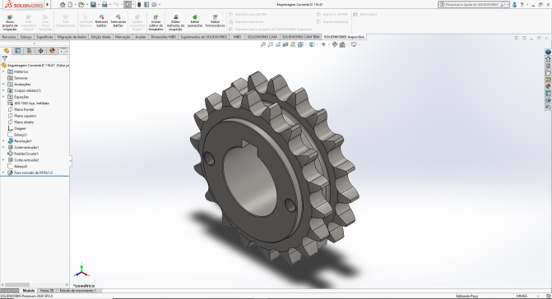Open the File Properties icon
552x299 pixels.
click(146, 5)
